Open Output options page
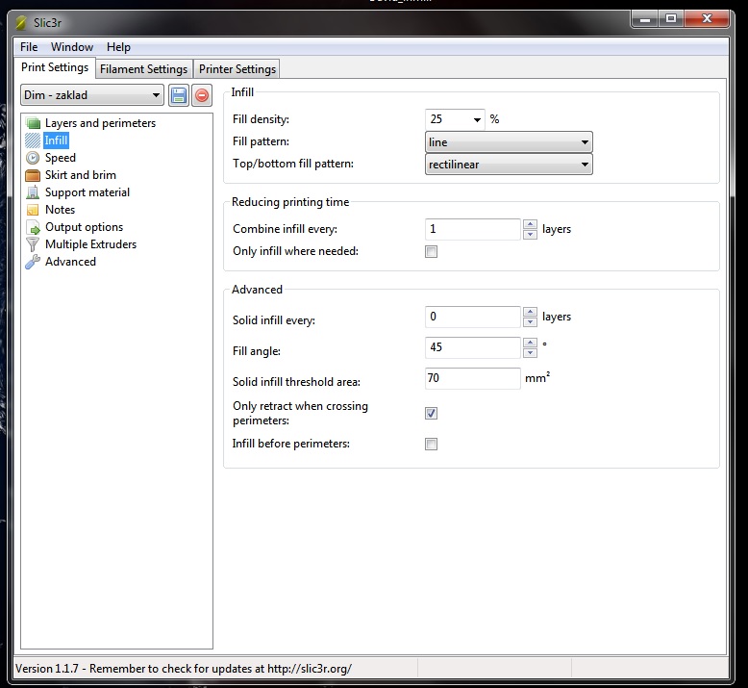 pyautogui.click(x=84, y=227)
